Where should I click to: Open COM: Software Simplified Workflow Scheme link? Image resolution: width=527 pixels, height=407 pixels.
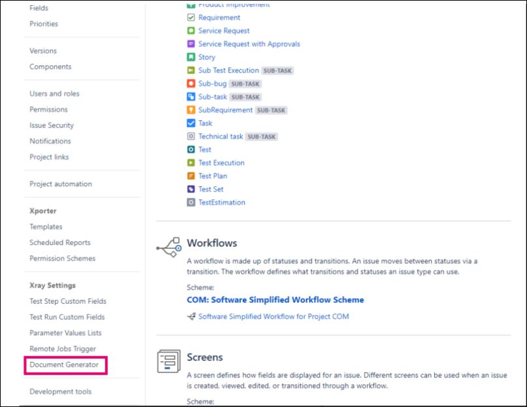point(275,300)
